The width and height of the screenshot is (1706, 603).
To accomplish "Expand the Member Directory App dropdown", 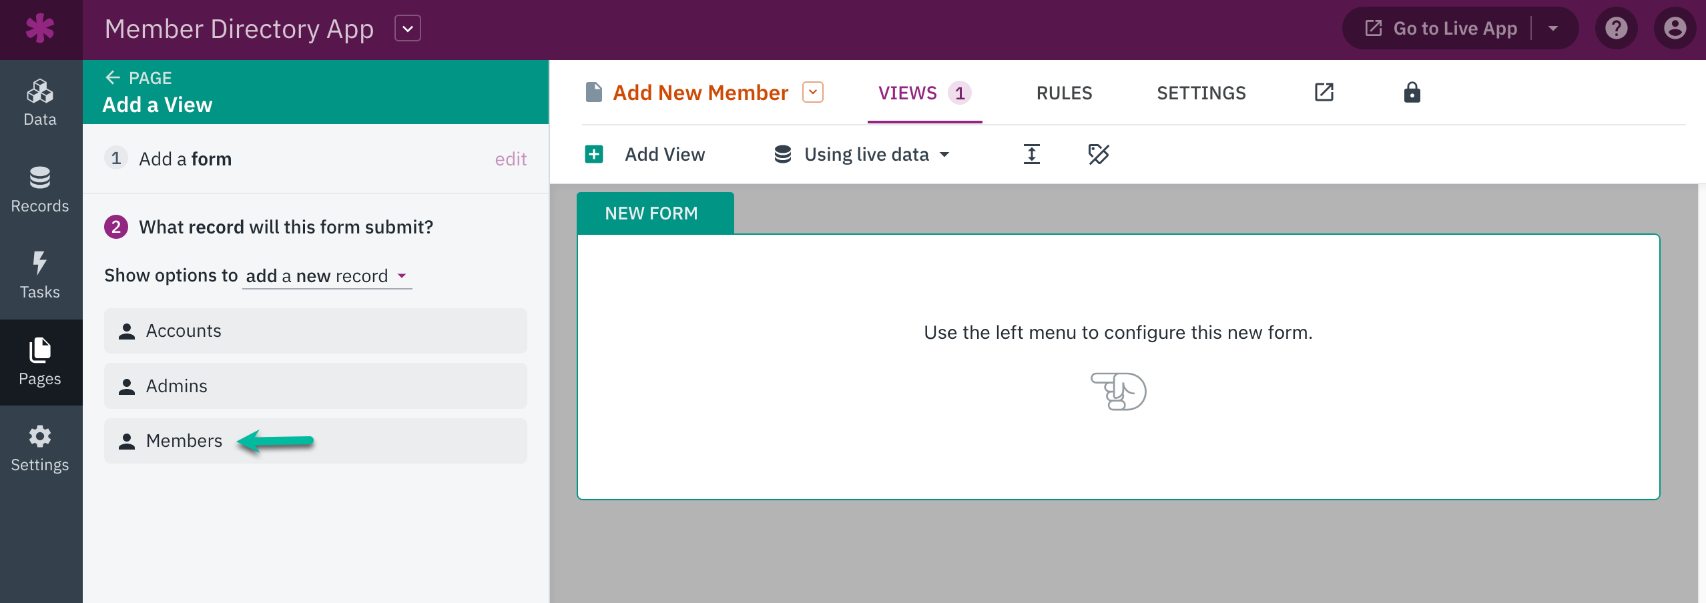I will point(408,29).
